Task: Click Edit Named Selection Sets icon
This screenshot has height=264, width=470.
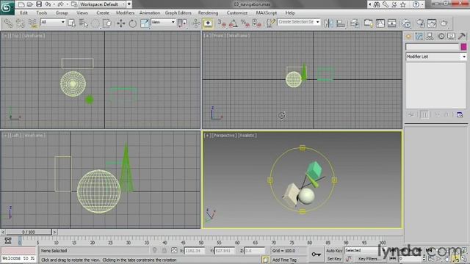Action: [x=270, y=23]
